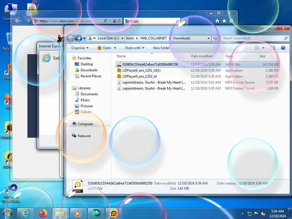Click VM1.COLLABNET in address breadcrumb
Screen dimensions: 292x219
pos(153,38)
